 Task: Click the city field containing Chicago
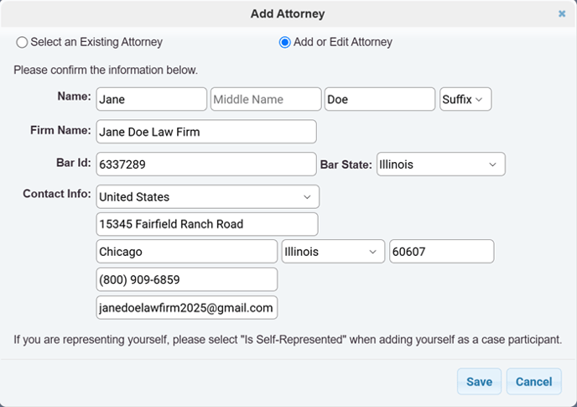point(187,252)
